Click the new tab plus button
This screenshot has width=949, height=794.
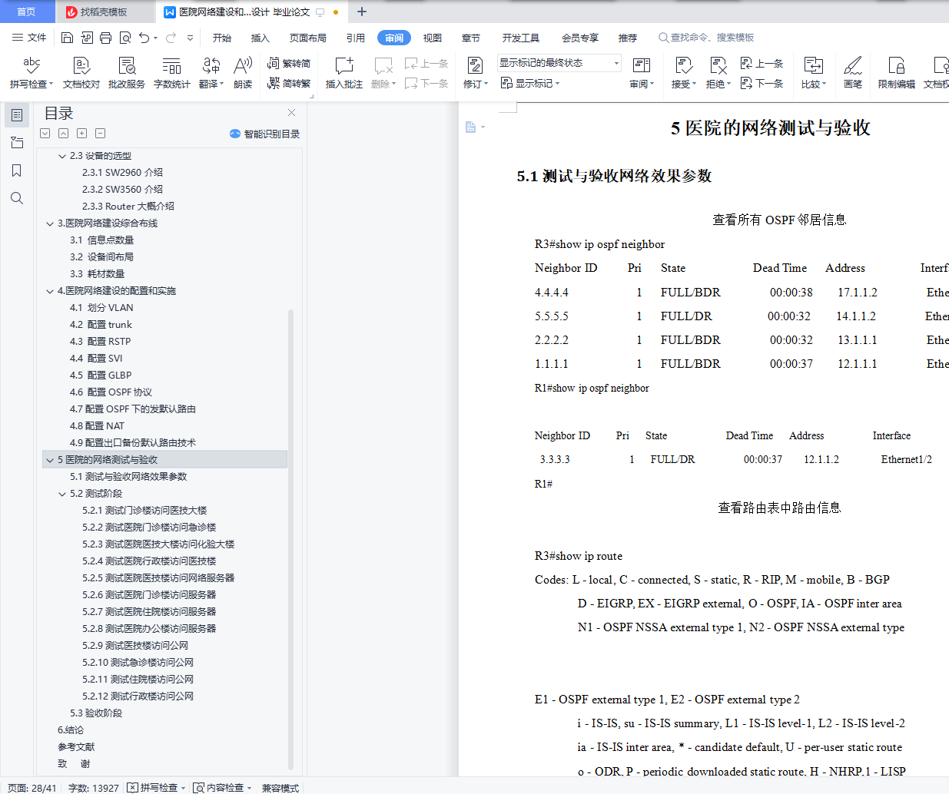coord(362,12)
